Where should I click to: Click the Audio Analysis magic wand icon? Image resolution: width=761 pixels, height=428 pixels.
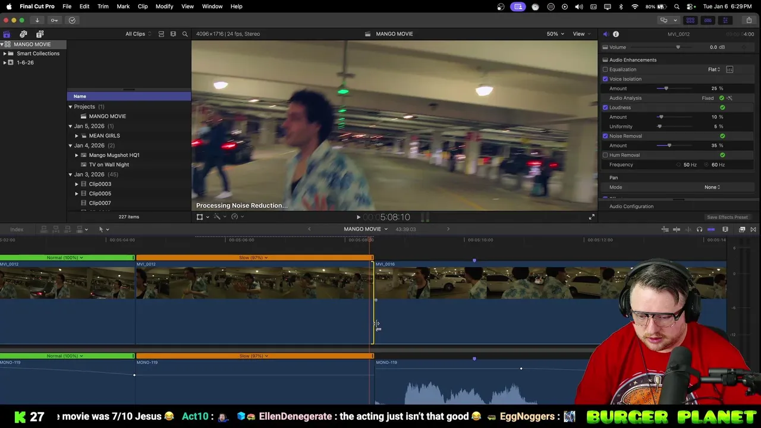tap(729, 98)
